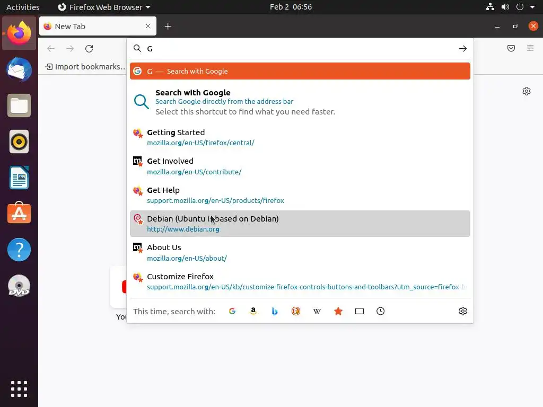The image size is (543, 407).
Task: Launch Thunderbird Mail from dock
Action: (19, 69)
